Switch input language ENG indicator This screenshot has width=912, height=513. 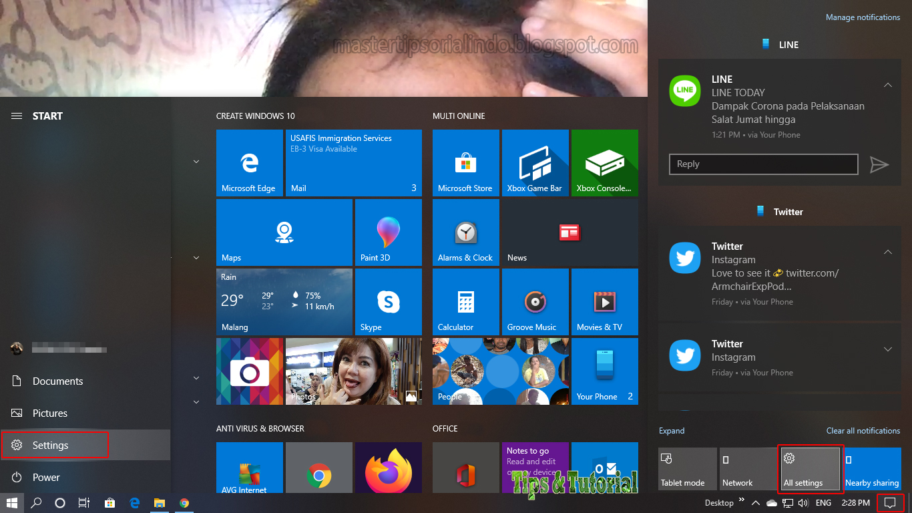[823, 503]
